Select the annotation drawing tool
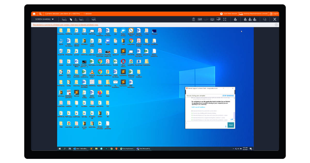This screenshot has width=310, height=163. tap(71, 19)
